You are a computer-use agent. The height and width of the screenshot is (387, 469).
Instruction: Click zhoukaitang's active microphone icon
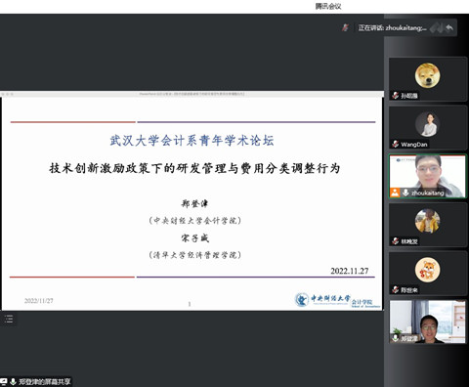click(x=405, y=193)
